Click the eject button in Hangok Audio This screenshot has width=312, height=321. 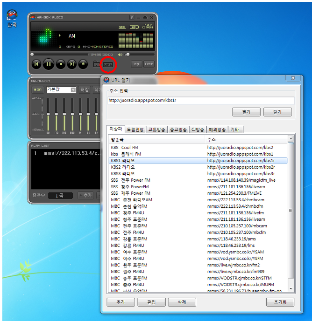pos(83,64)
